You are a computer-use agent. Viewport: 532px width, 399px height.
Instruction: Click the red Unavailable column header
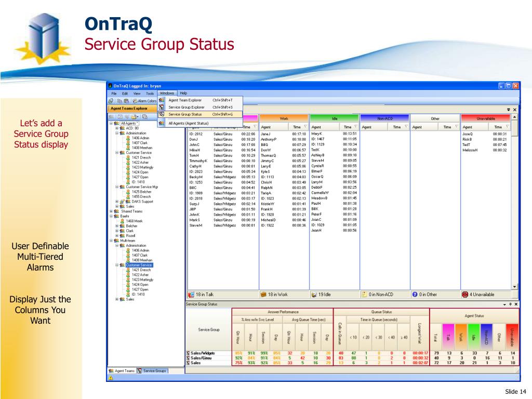click(486, 118)
